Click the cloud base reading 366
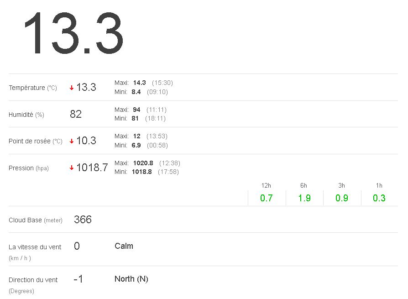The image size is (408, 299). pos(83,220)
